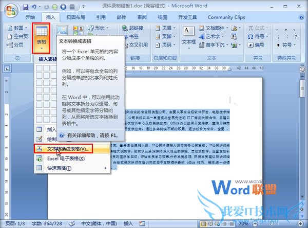Insert object icon in 文本 group
Viewport: 308px width, 228px height.
click(x=236, y=45)
